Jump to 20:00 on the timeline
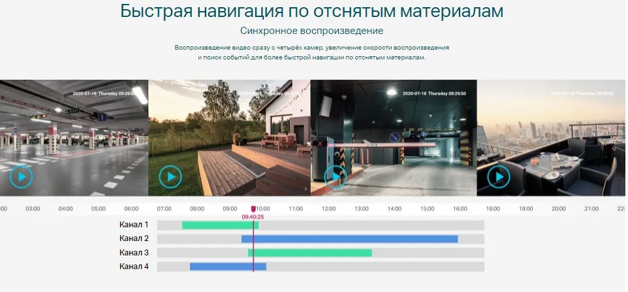 (x=558, y=209)
